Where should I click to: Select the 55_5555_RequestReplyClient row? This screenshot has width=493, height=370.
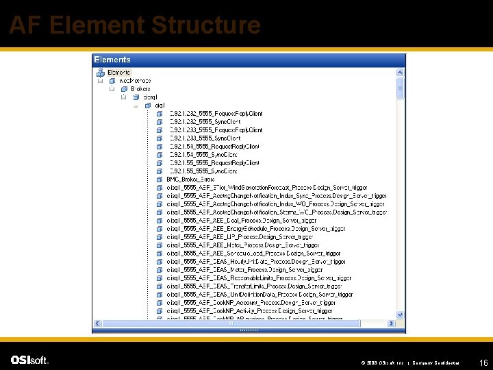click(x=214, y=162)
